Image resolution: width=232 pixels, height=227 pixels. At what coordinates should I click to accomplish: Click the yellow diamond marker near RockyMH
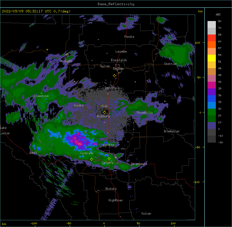(x=67, y=55)
